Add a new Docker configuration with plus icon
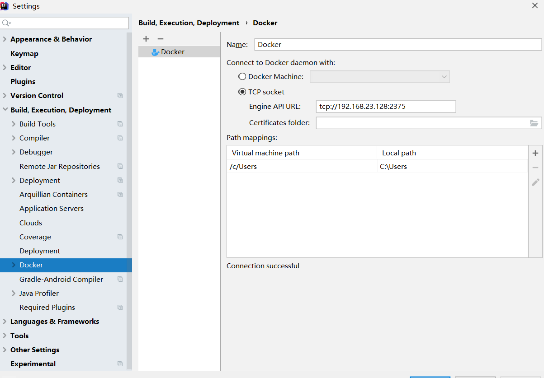 (146, 39)
